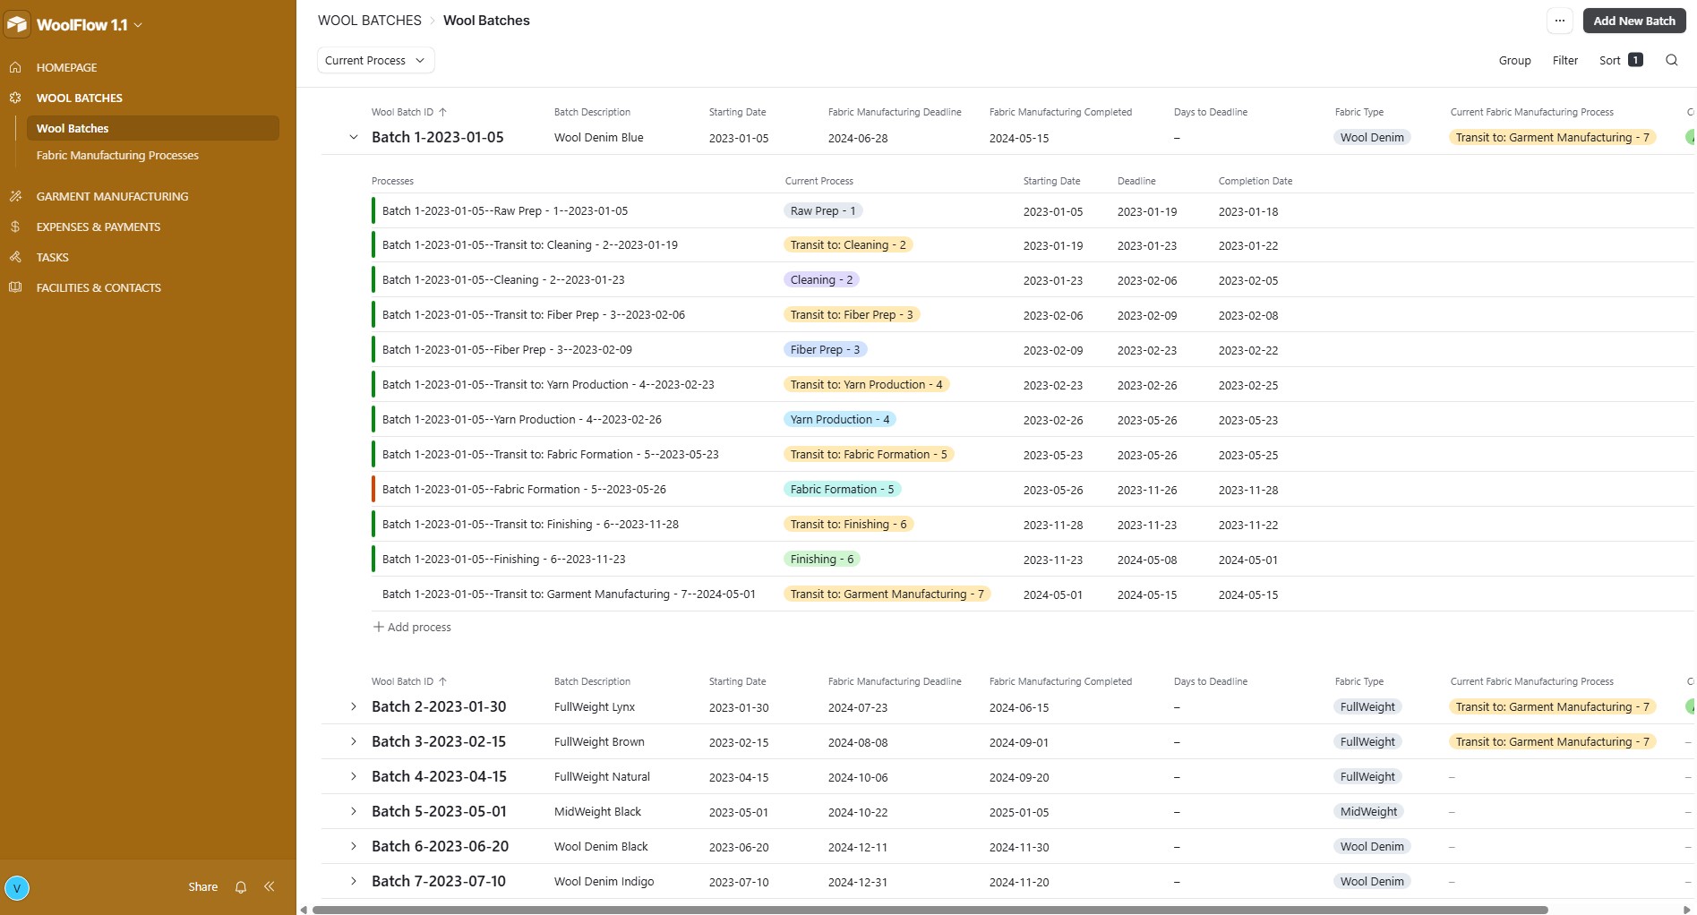Click the notification bell icon

tap(240, 887)
